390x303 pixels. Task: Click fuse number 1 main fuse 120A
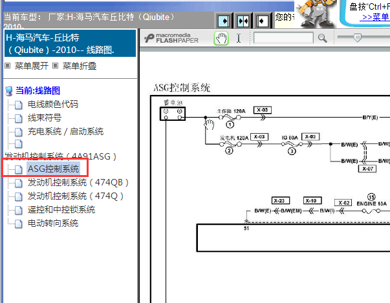click(230, 124)
